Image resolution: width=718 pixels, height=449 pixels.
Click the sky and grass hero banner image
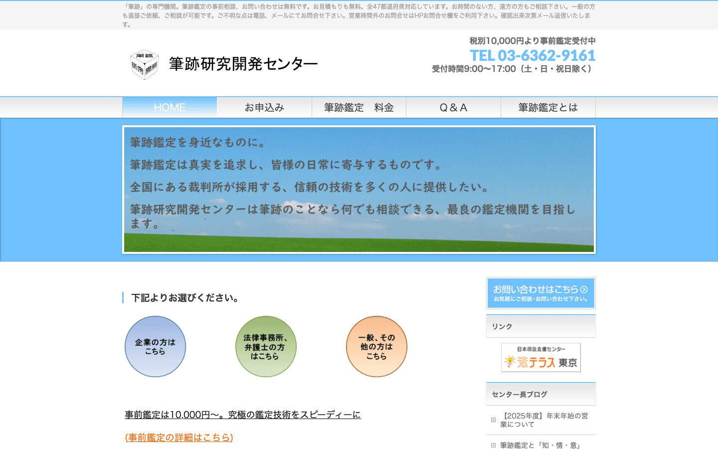click(x=359, y=190)
